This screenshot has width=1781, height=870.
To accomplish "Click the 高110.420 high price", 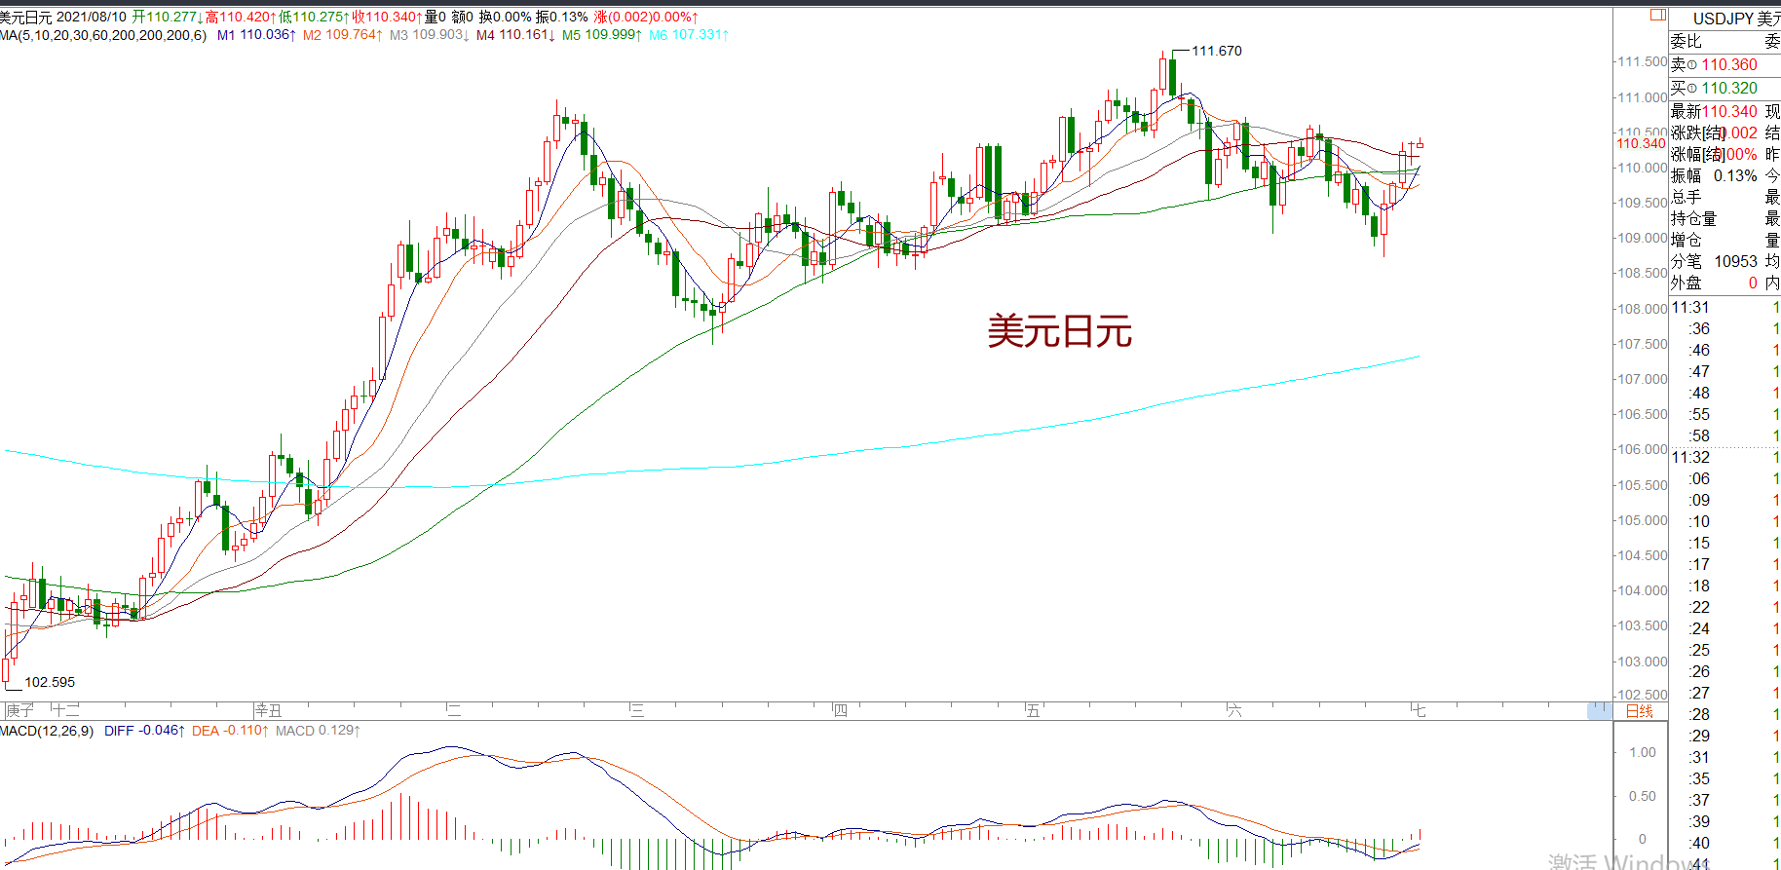I will point(240,18).
